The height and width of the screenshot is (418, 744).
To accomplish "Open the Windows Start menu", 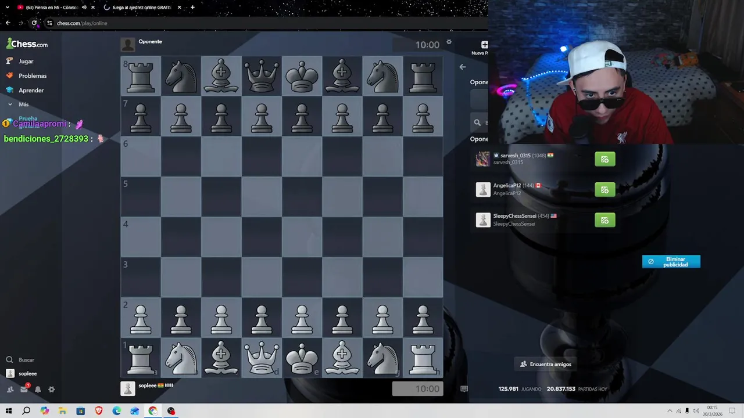I will (8, 411).
